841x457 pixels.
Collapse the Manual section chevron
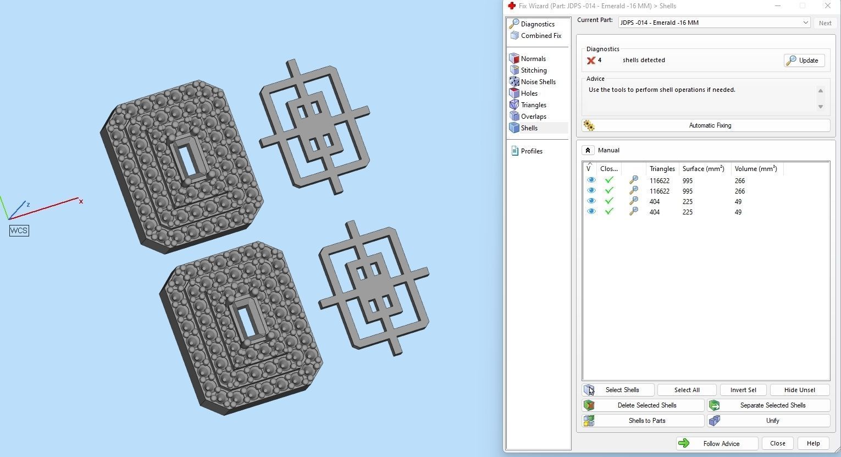click(x=588, y=150)
